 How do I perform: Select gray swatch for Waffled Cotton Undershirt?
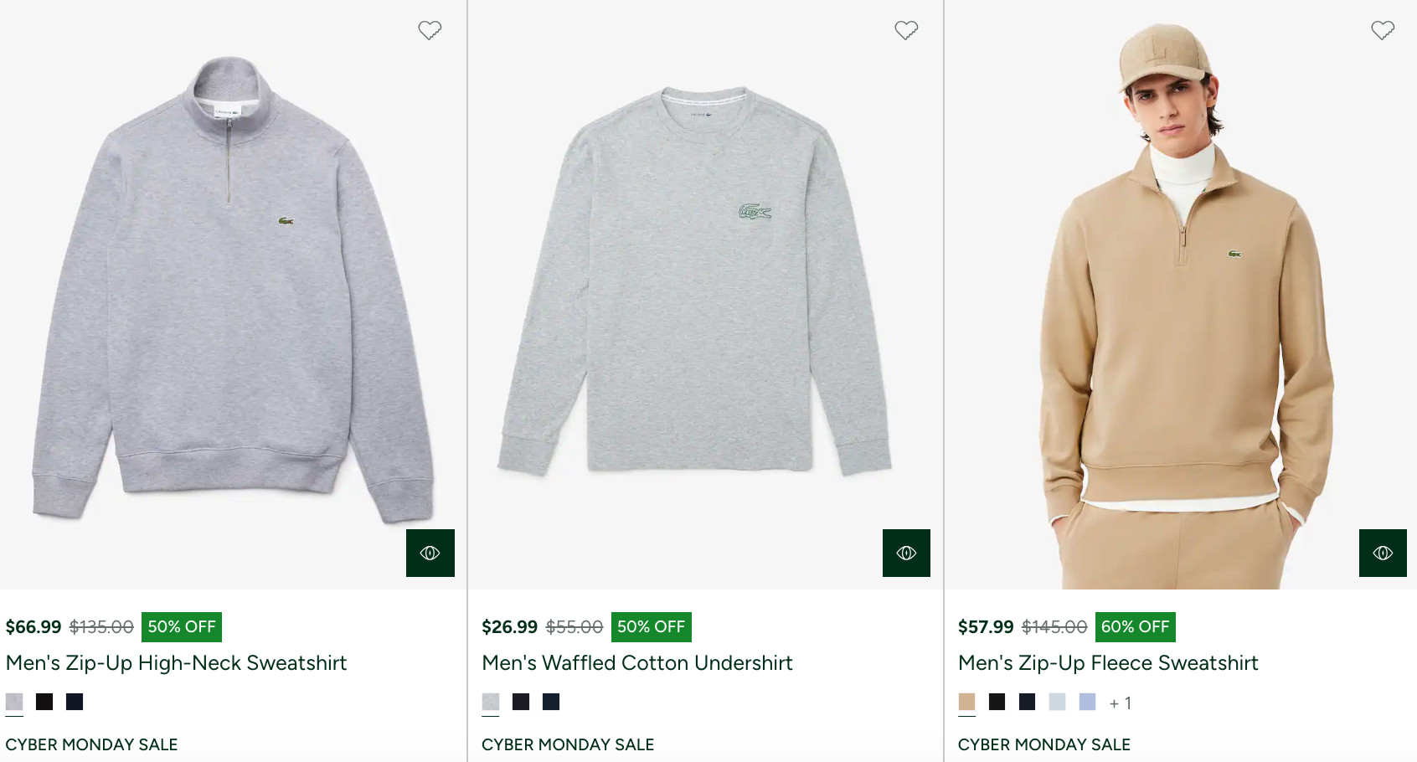(491, 702)
